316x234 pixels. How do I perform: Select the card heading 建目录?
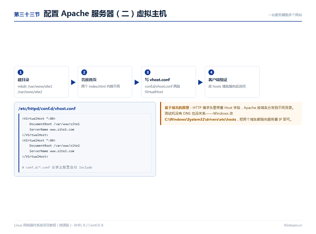pyautogui.click(x=23, y=80)
